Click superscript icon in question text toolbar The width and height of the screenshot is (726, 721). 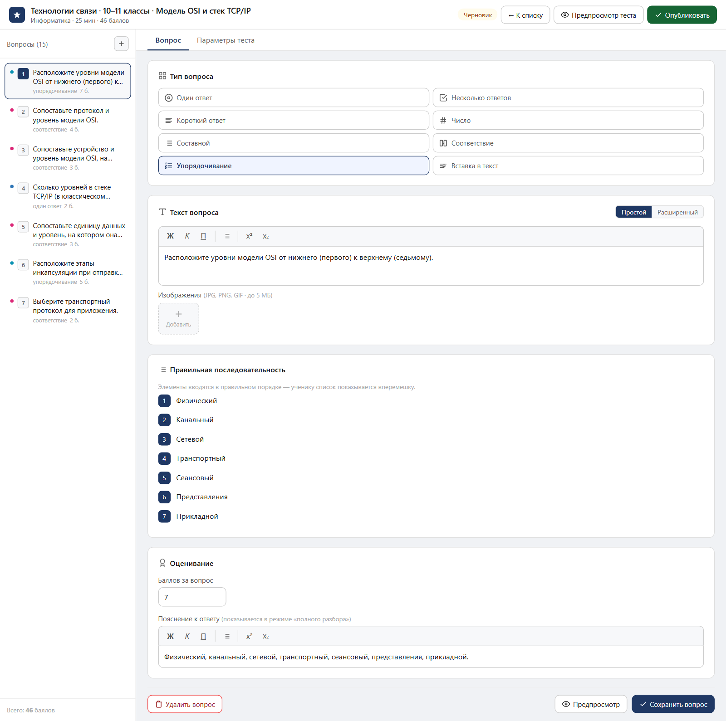pyautogui.click(x=249, y=236)
